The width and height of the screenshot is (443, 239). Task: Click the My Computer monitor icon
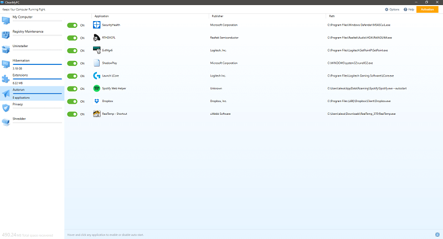(6, 21)
